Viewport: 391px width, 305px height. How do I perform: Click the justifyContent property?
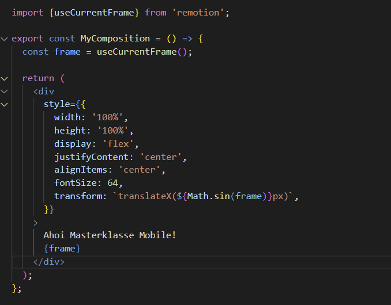[x=91, y=157]
